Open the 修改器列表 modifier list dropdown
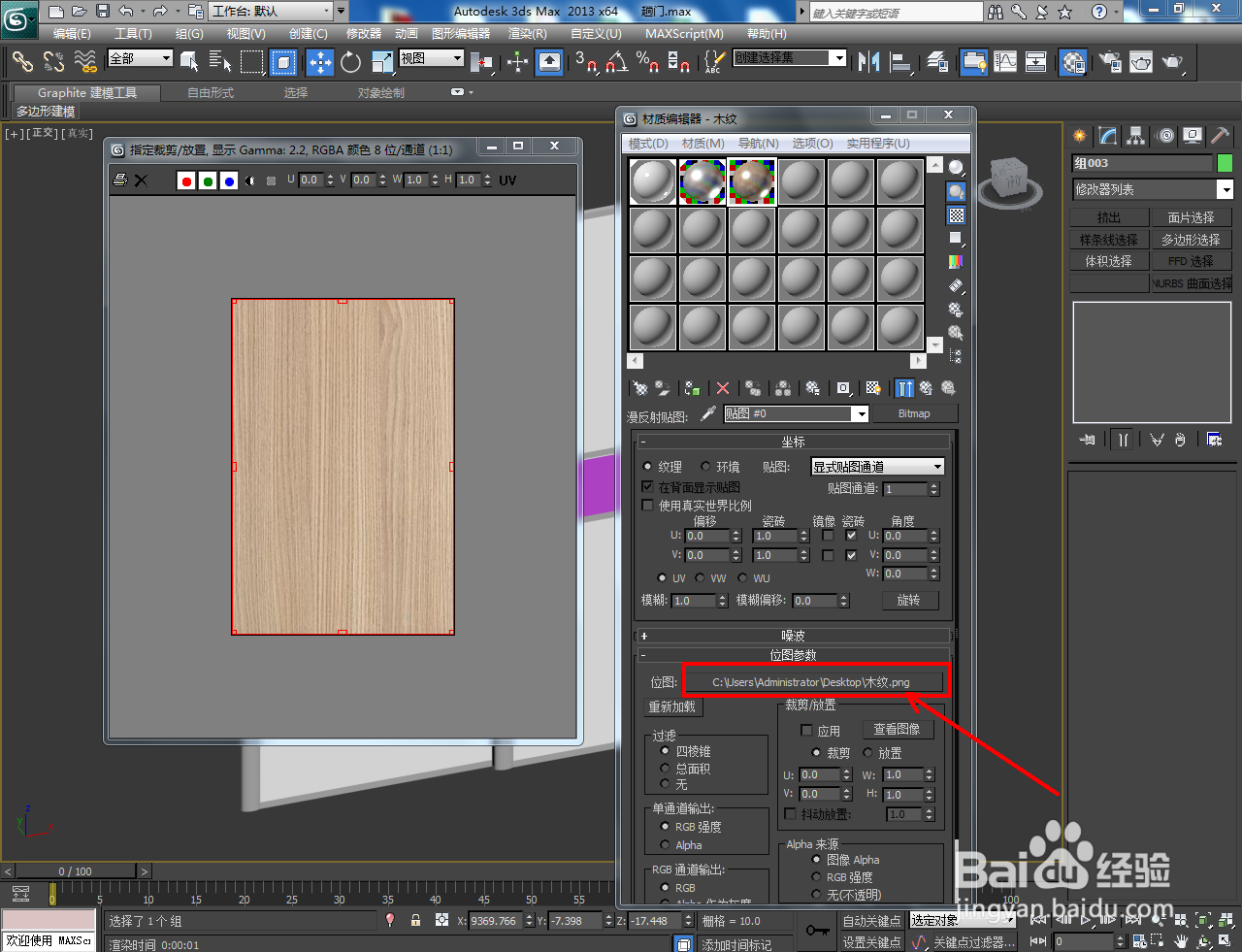This screenshot has height=952, width=1242. [x=1226, y=189]
